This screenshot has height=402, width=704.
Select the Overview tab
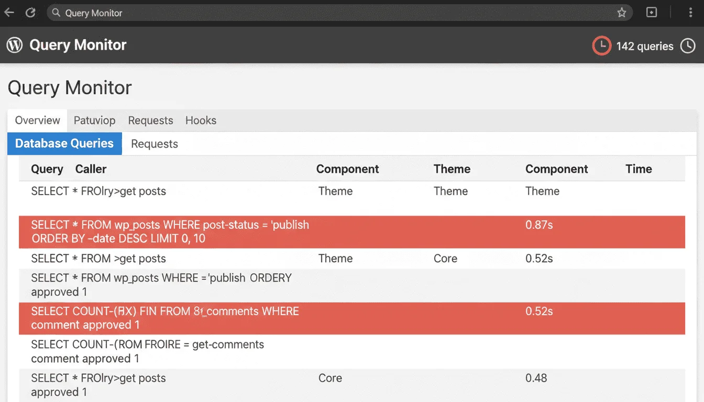(37, 120)
